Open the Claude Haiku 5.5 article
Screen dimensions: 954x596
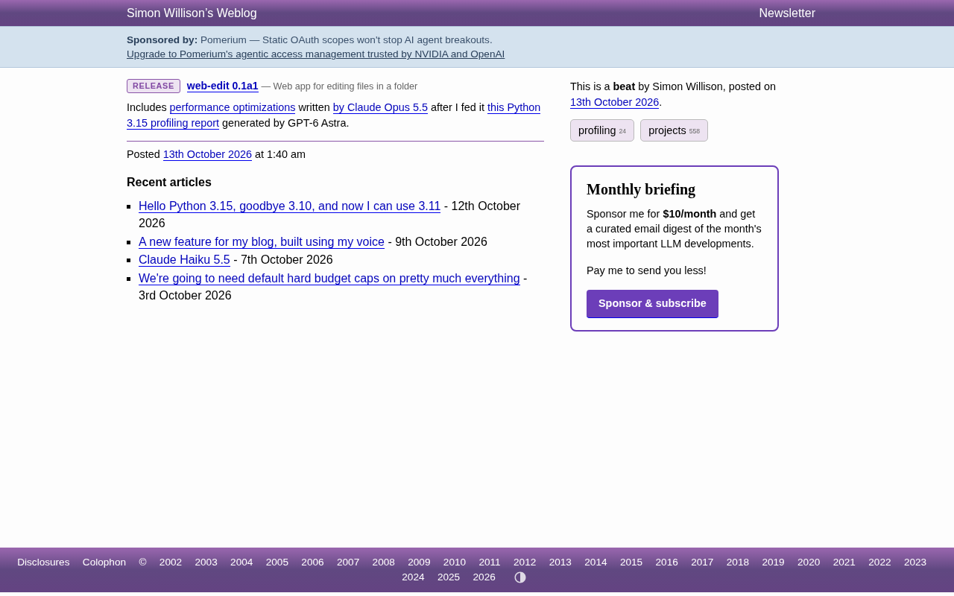(184, 260)
